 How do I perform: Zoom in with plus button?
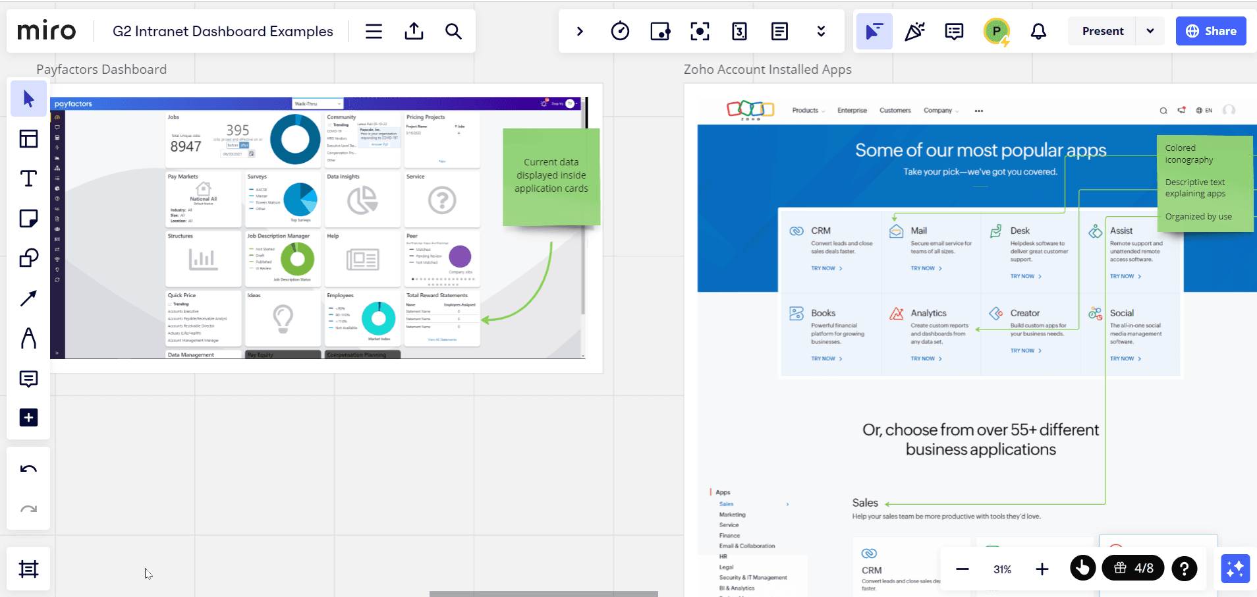(1042, 569)
